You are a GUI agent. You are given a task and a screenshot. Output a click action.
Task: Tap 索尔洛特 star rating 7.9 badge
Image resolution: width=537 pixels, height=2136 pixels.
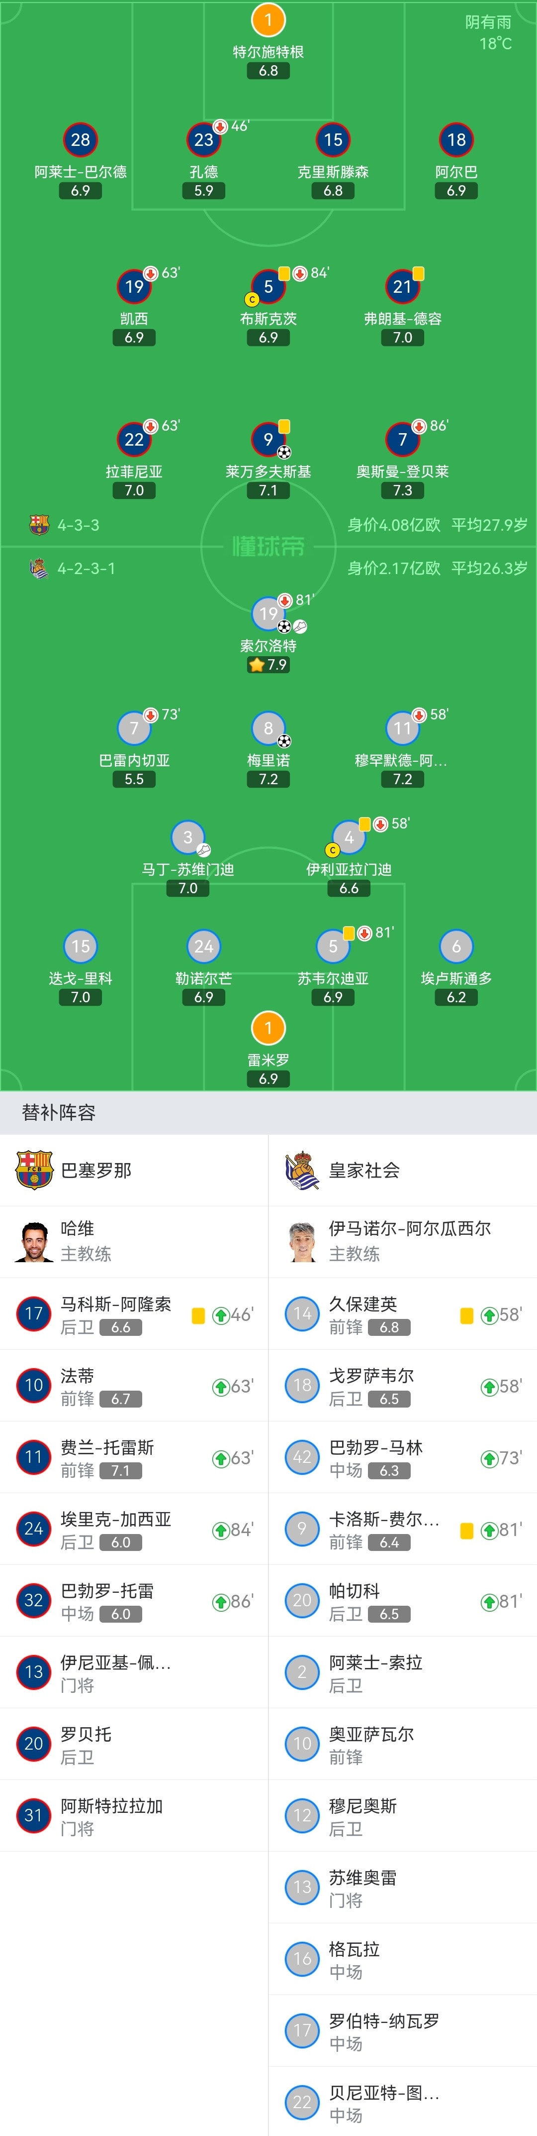pos(268,664)
